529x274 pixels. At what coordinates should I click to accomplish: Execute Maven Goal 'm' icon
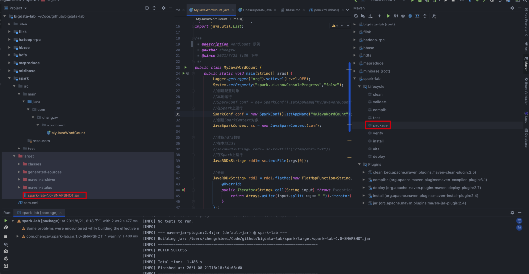pos(395,16)
